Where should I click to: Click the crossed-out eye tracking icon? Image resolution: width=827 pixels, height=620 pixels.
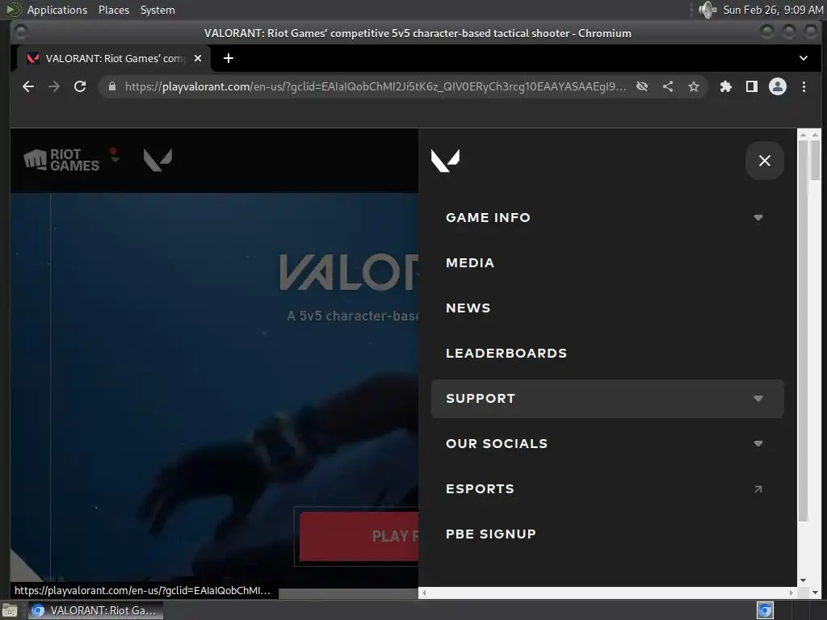point(642,86)
